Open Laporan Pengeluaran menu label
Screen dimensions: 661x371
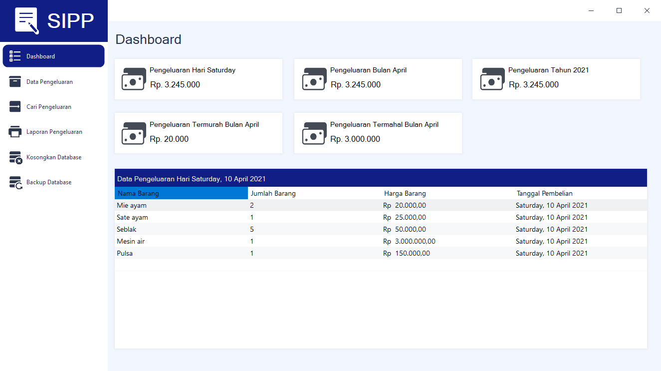pyautogui.click(x=54, y=132)
